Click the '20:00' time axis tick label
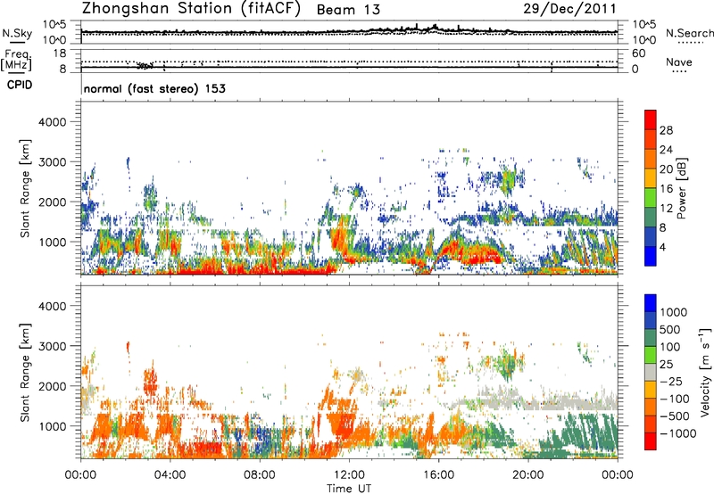Viewport: 714px width, 494px height. (x=528, y=475)
